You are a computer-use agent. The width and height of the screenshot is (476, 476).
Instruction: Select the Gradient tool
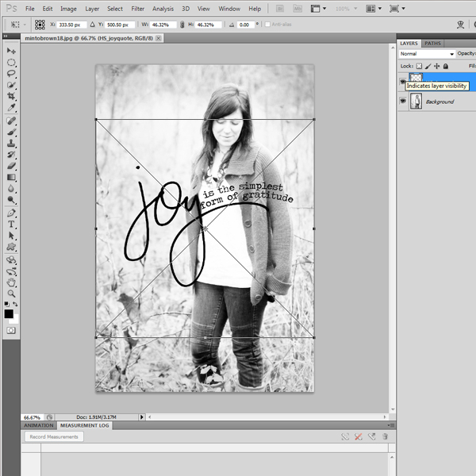(11, 178)
